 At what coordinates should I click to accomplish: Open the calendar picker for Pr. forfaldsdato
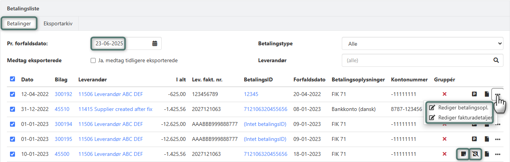(155, 44)
